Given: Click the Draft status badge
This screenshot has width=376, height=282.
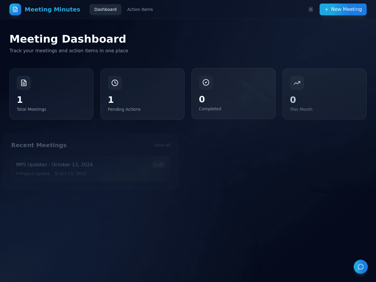Looking at the screenshot, I should tap(159, 165).
